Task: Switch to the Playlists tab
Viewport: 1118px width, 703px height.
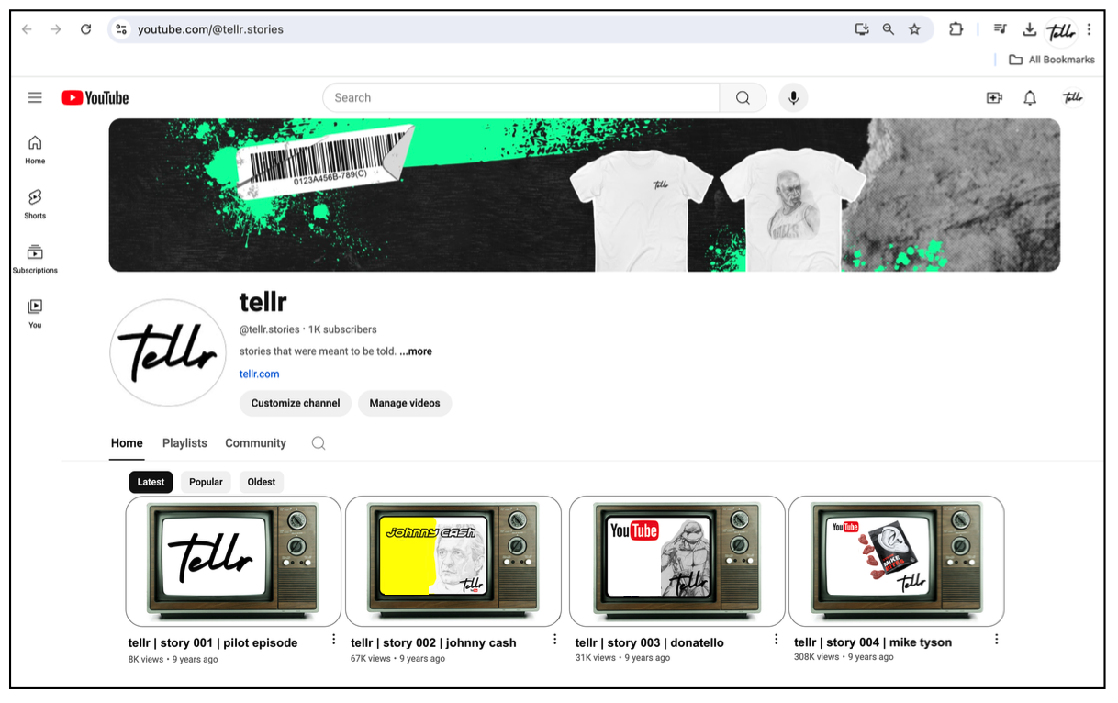Action: (x=184, y=443)
